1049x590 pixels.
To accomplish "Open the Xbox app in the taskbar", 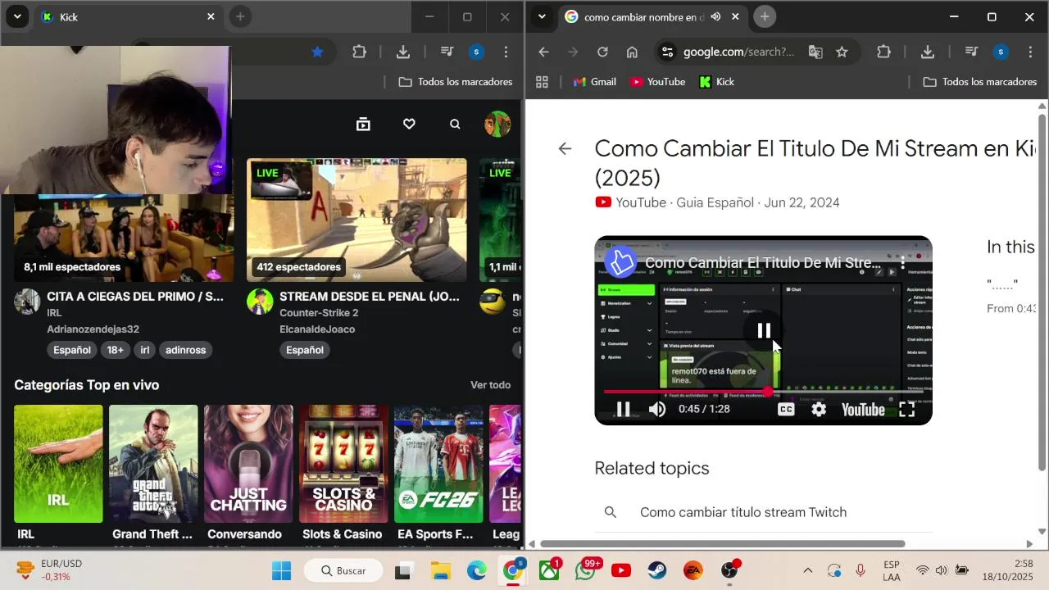I will pyautogui.click(x=549, y=570).
